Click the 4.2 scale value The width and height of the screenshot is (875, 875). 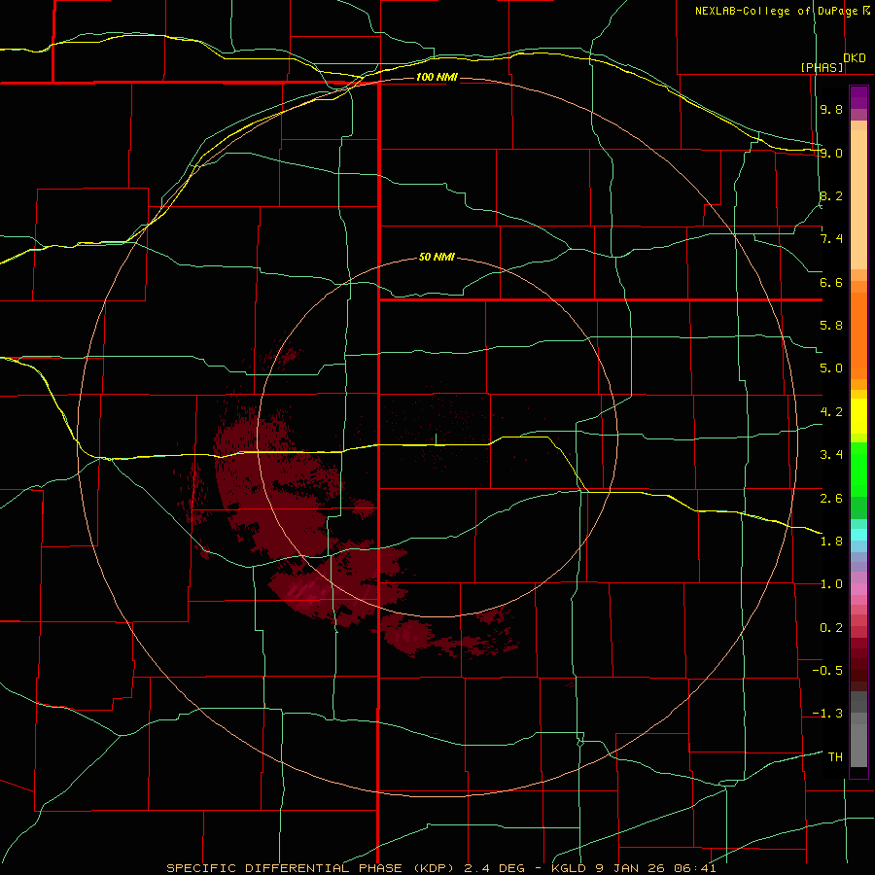coord(831,412)
